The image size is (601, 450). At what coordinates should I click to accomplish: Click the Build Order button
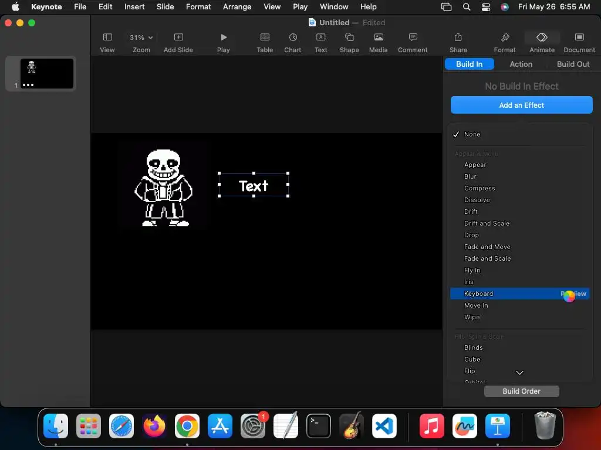click(x=521, y=391)
